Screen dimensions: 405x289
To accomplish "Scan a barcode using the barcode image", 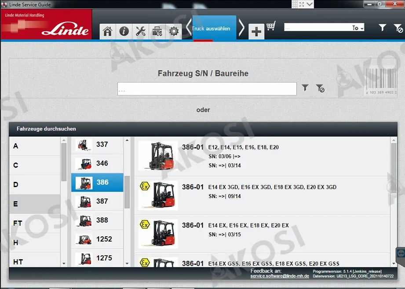I will coord(381,81).
